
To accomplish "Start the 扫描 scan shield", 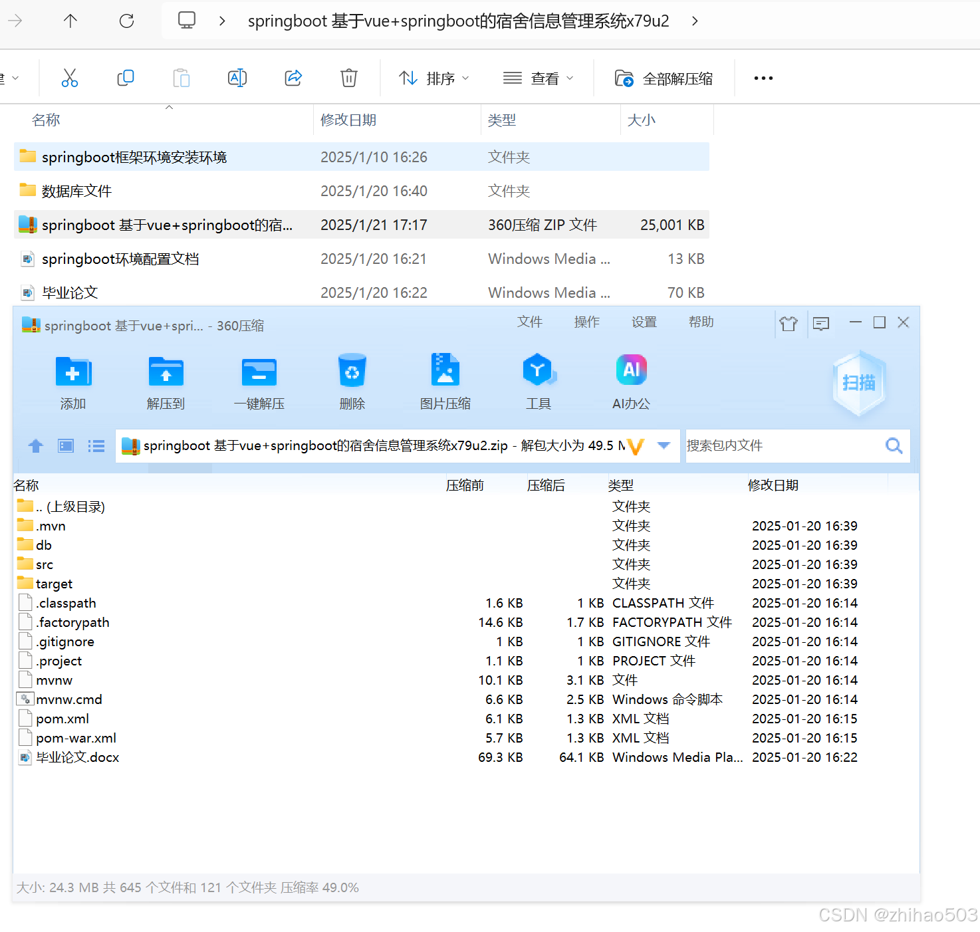I will 858,384.
